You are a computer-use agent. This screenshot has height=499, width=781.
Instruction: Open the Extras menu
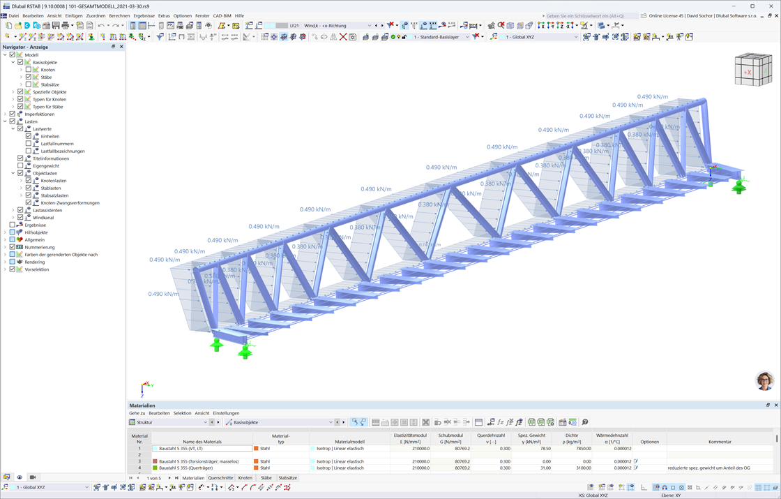pos(164,15)
